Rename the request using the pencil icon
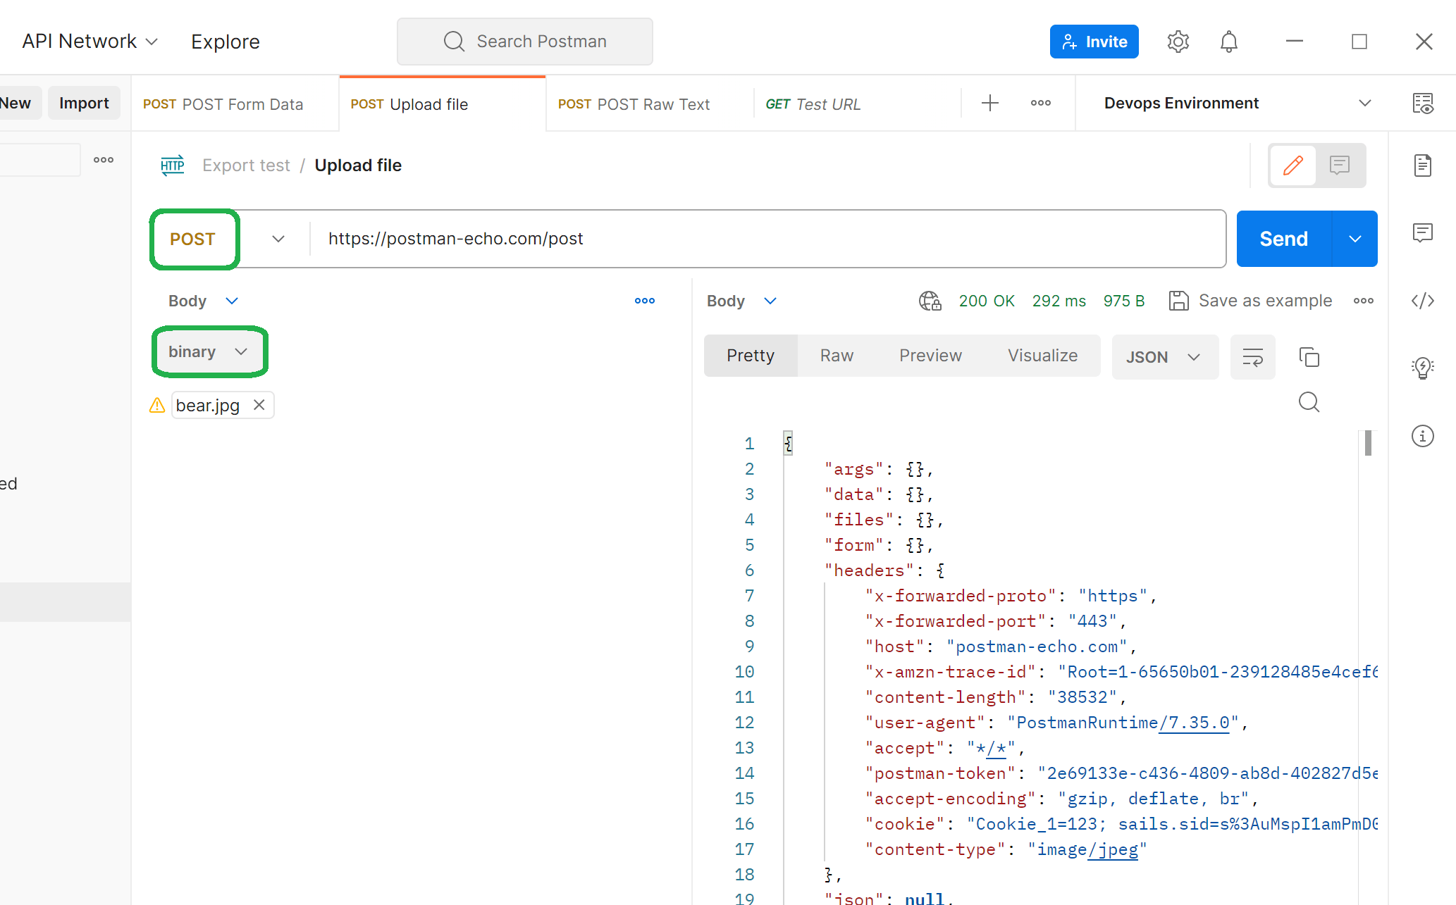 click(1292, 166)
